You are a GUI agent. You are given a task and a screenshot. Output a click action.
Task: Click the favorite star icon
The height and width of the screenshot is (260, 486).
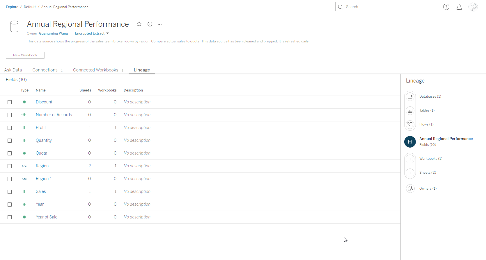click(139, 24)
